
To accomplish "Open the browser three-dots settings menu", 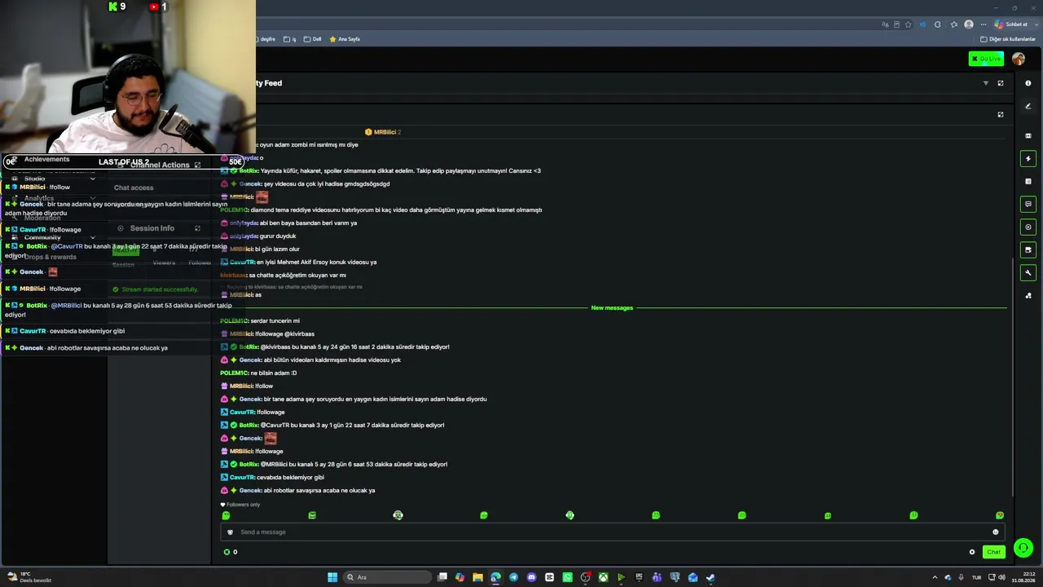I will pos(984,24).
